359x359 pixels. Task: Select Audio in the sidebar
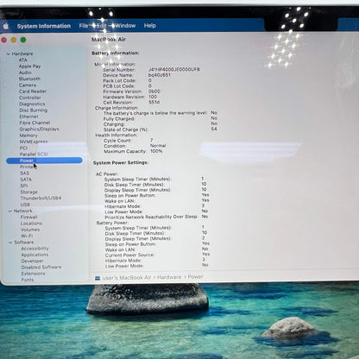pyautogui.click(x=25, y=72)
